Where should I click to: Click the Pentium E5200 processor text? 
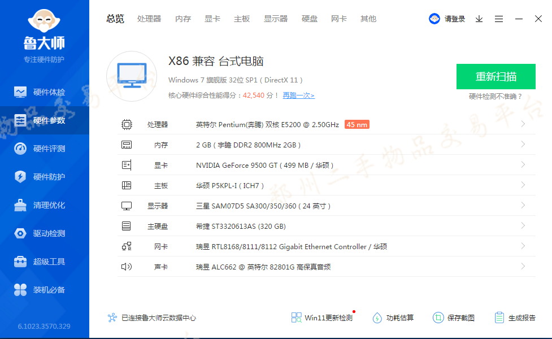point(268,125)
